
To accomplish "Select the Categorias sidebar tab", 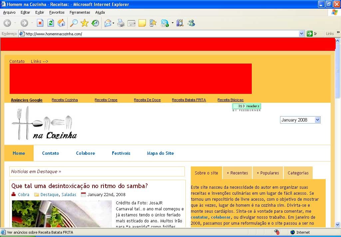I will point(298,173).
